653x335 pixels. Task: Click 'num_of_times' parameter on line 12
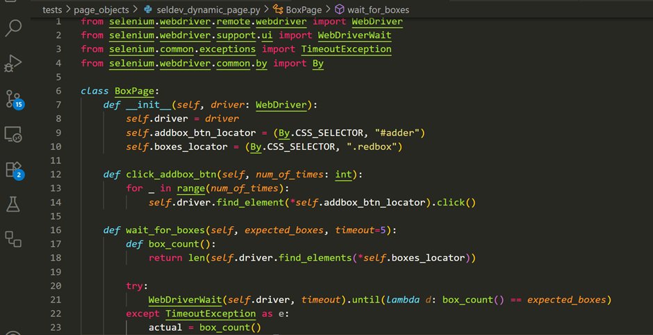[x=290, y=174]
